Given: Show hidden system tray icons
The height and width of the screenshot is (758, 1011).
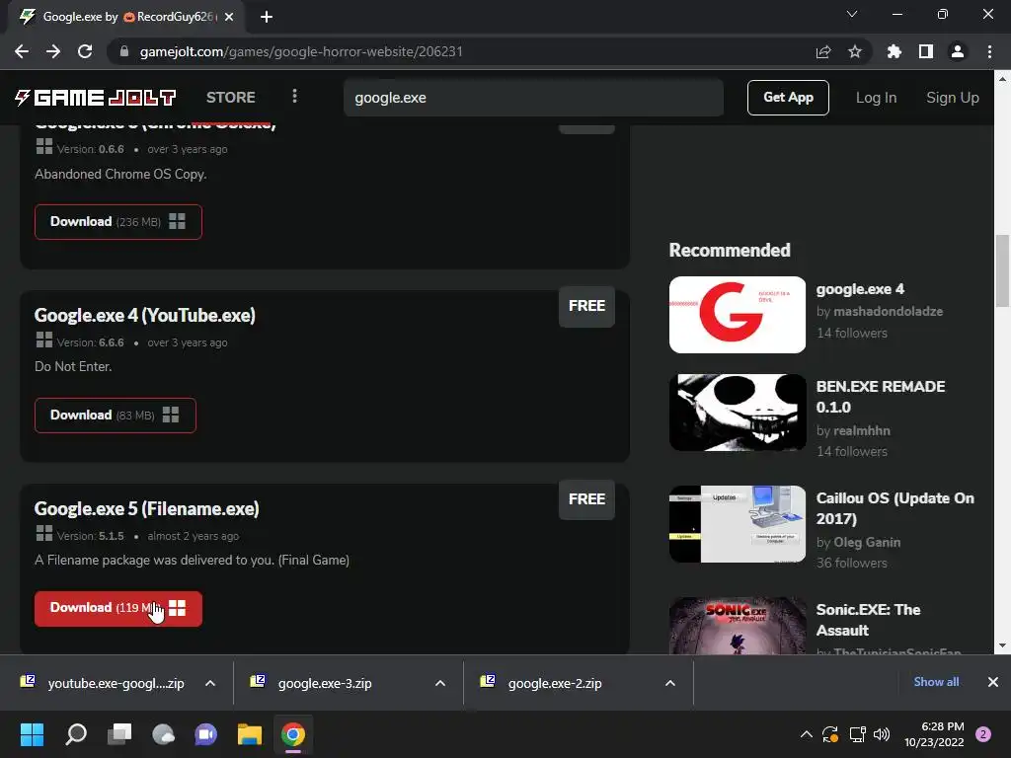Looking at the screenshot, I should tap(806, 734).
